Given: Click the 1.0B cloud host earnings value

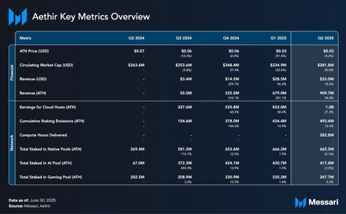Looking at the screenshot, I should (x=330, y=107).
